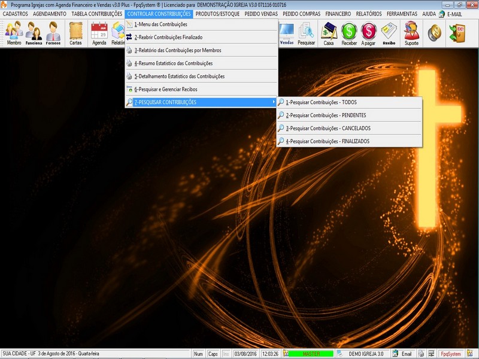
Task: Select 2-Reabrir Contribuições Finalizado
Action: point(202,37)
